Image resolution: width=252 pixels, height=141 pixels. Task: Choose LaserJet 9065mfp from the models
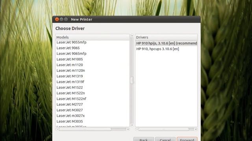93,54
